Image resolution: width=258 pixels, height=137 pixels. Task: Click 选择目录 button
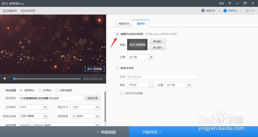92,98
